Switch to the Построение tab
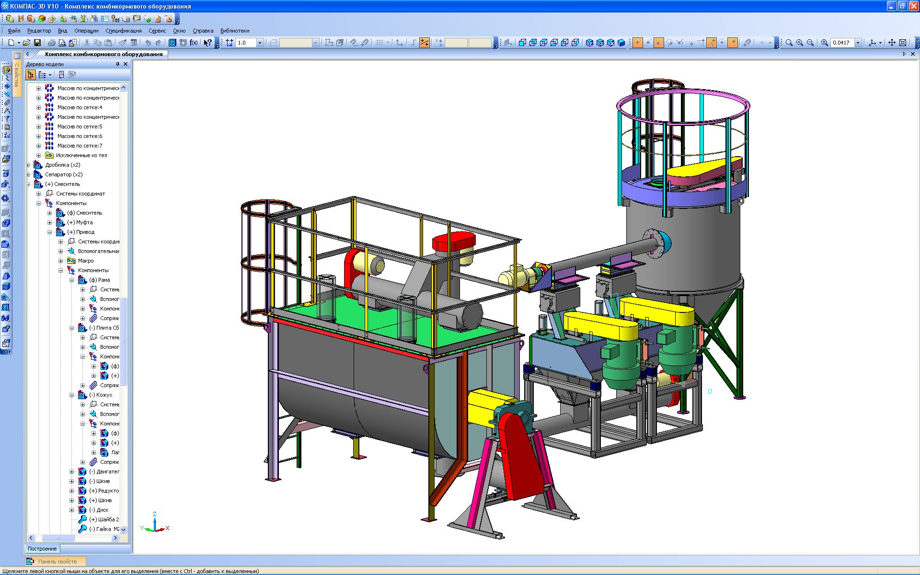 pos(42,549)
